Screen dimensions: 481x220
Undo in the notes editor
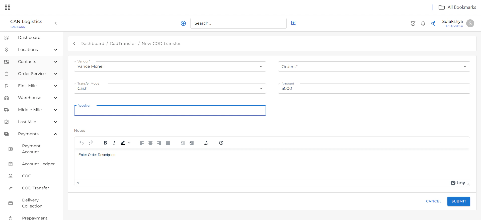pos(82,143)
